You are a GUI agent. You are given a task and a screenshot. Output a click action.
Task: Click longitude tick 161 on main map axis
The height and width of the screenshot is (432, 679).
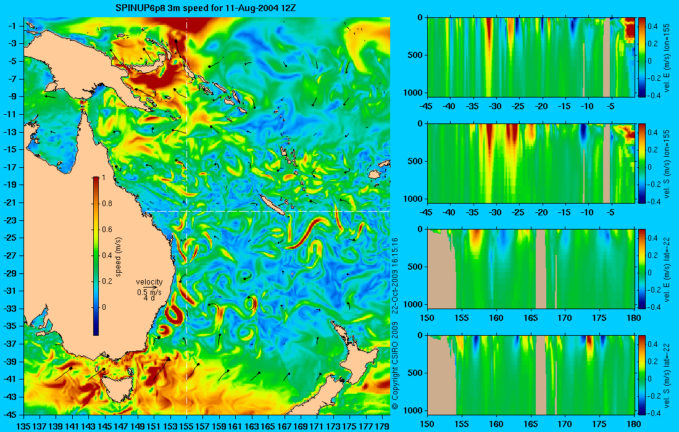click(236, 426)
